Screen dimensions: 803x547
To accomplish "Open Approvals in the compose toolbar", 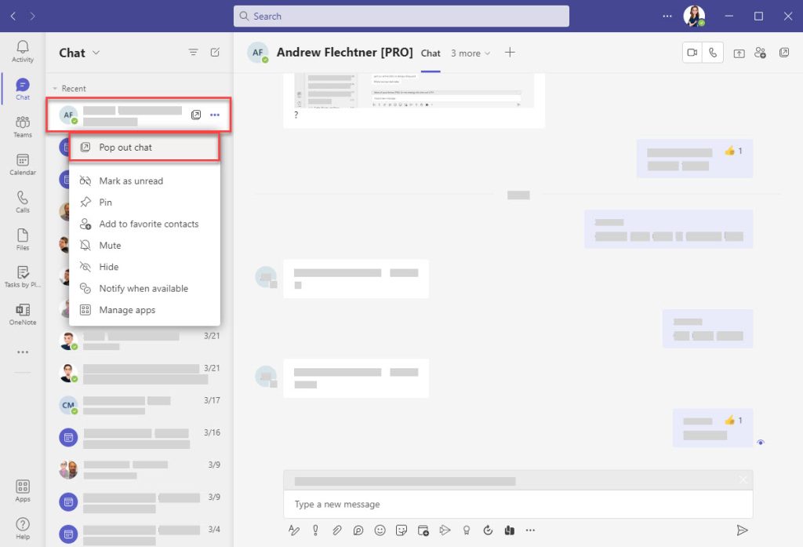I will 488,530.
